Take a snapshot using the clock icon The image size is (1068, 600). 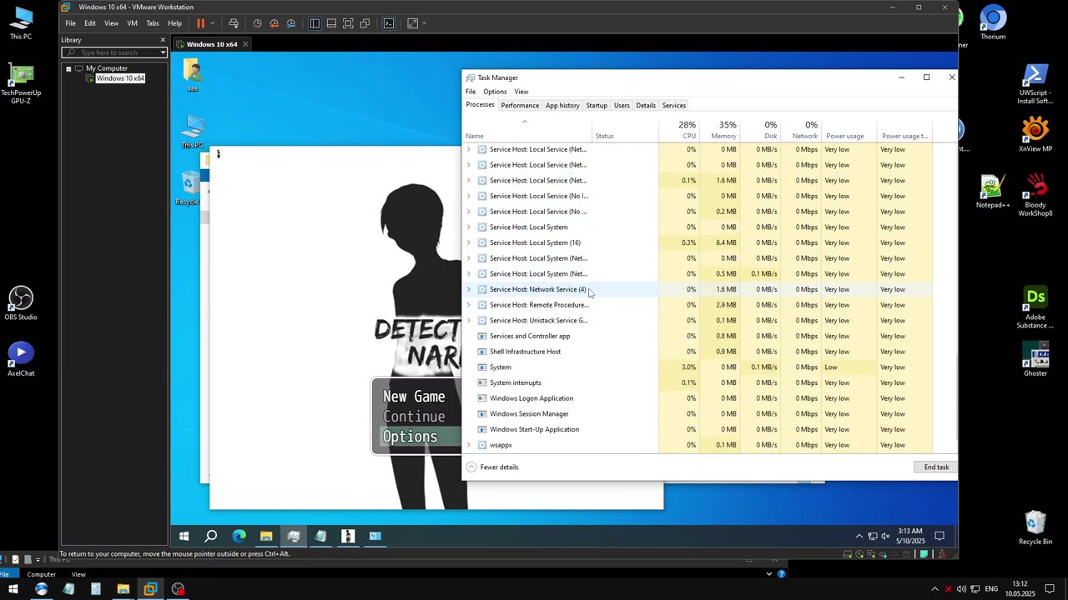click(257, 23)
